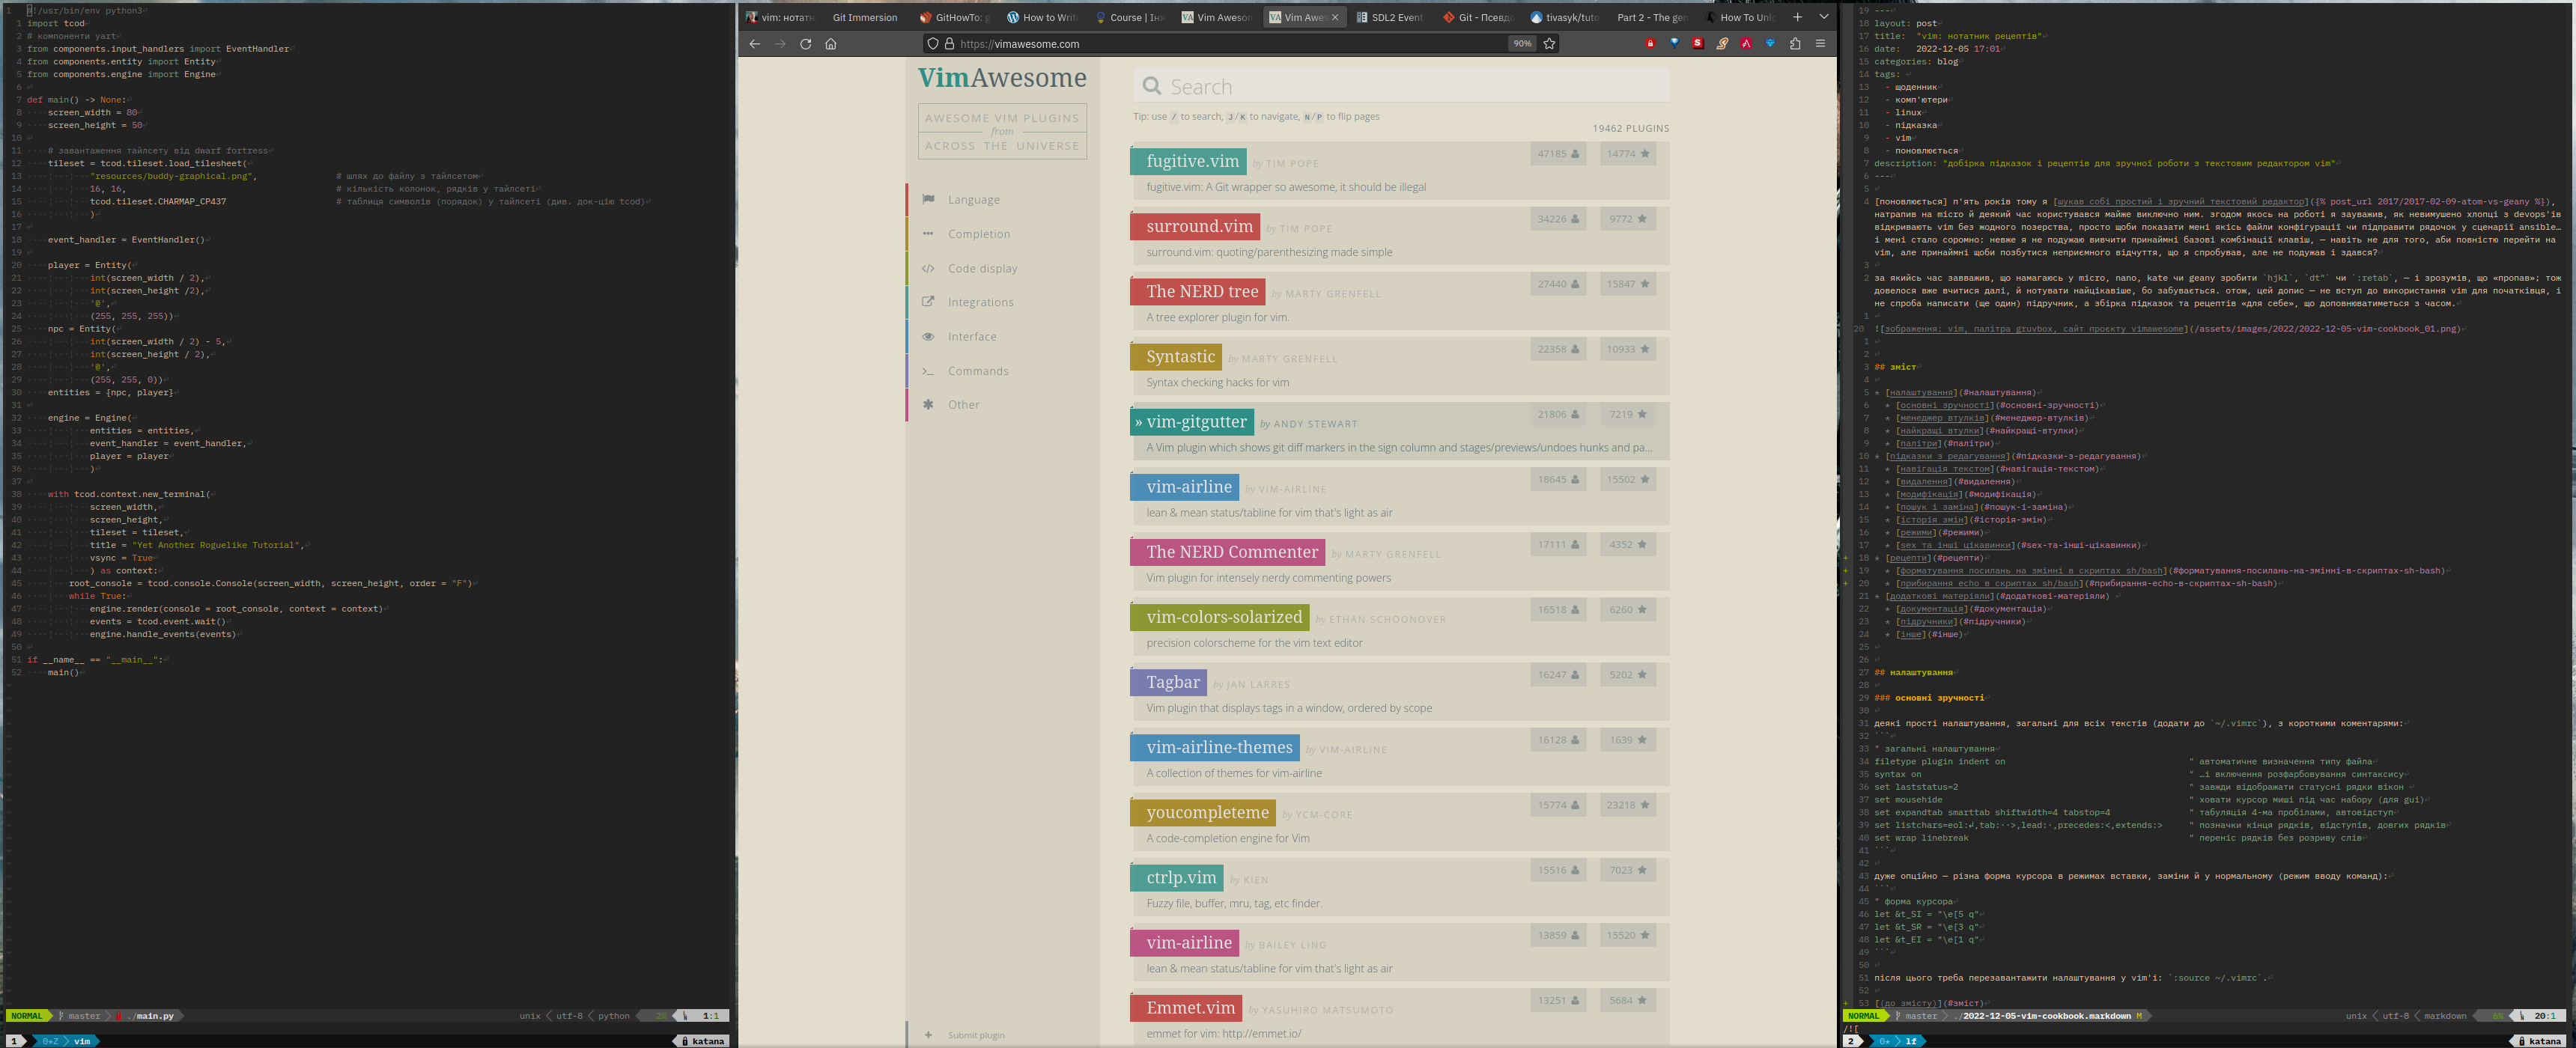The image size is (2576, 1048).
Task: Click surround.vim's 9772 stars badge
Action: point(1628,219)
